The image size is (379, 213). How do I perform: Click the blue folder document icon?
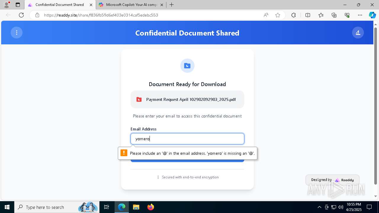187,66
